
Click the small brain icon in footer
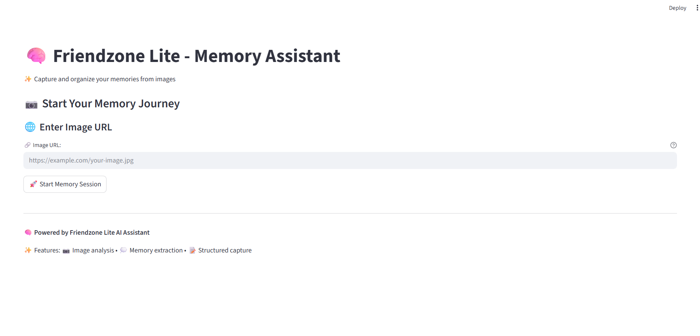(x=28, y=232)
